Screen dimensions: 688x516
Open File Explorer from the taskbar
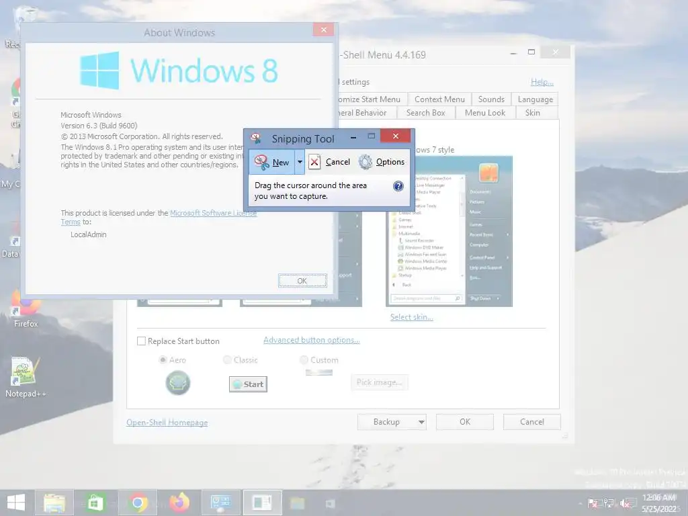tap(54, 503)
